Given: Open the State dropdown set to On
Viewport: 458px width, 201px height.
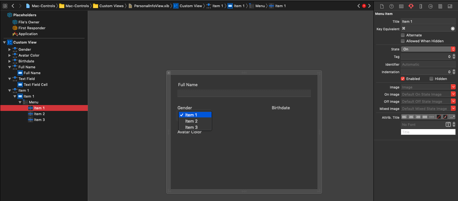Looking at the screenshot, I should coord(428,49).
